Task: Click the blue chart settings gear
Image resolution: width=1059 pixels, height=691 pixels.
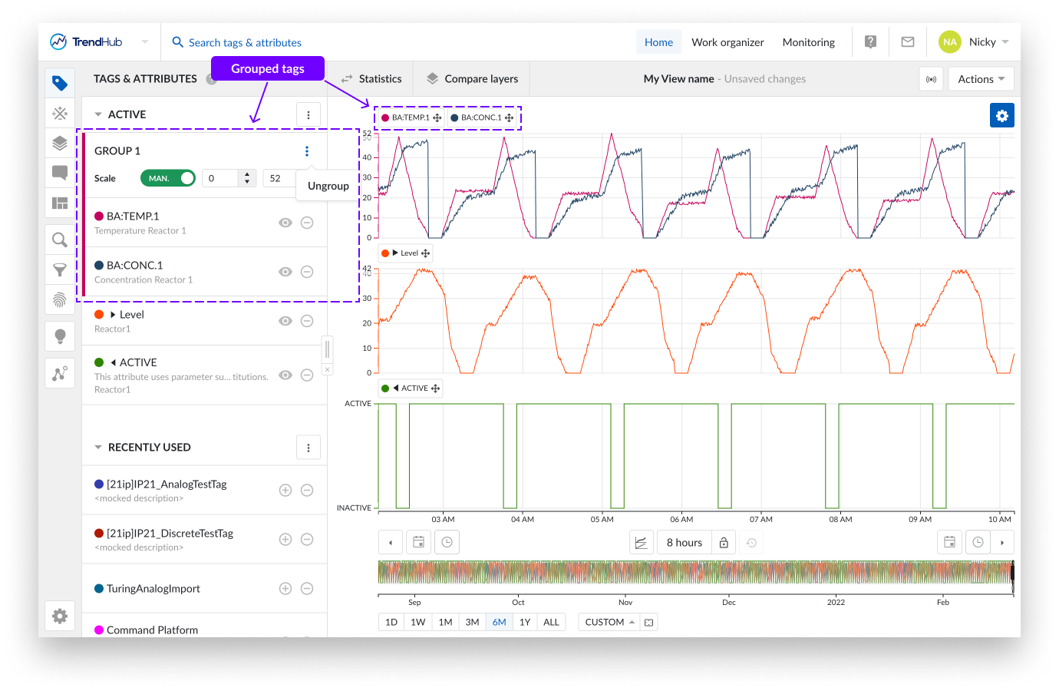Action: tap(1001, 116)
